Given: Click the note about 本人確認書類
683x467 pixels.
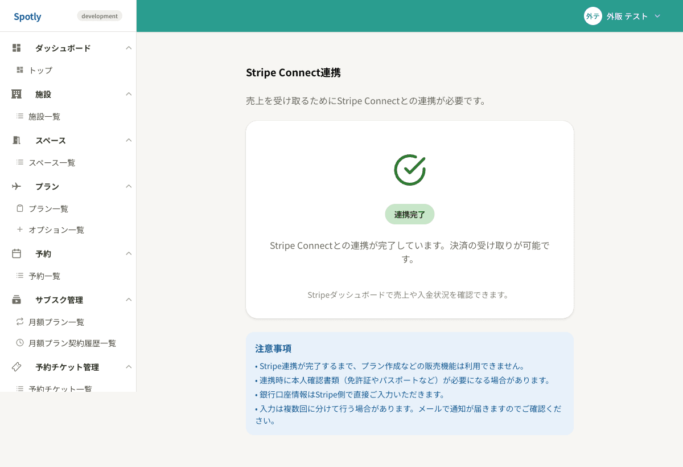Looking at the screenshot, I should [x=403, y=380].
